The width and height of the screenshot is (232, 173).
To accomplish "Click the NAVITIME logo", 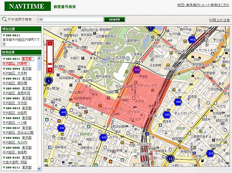I will 27,6.
